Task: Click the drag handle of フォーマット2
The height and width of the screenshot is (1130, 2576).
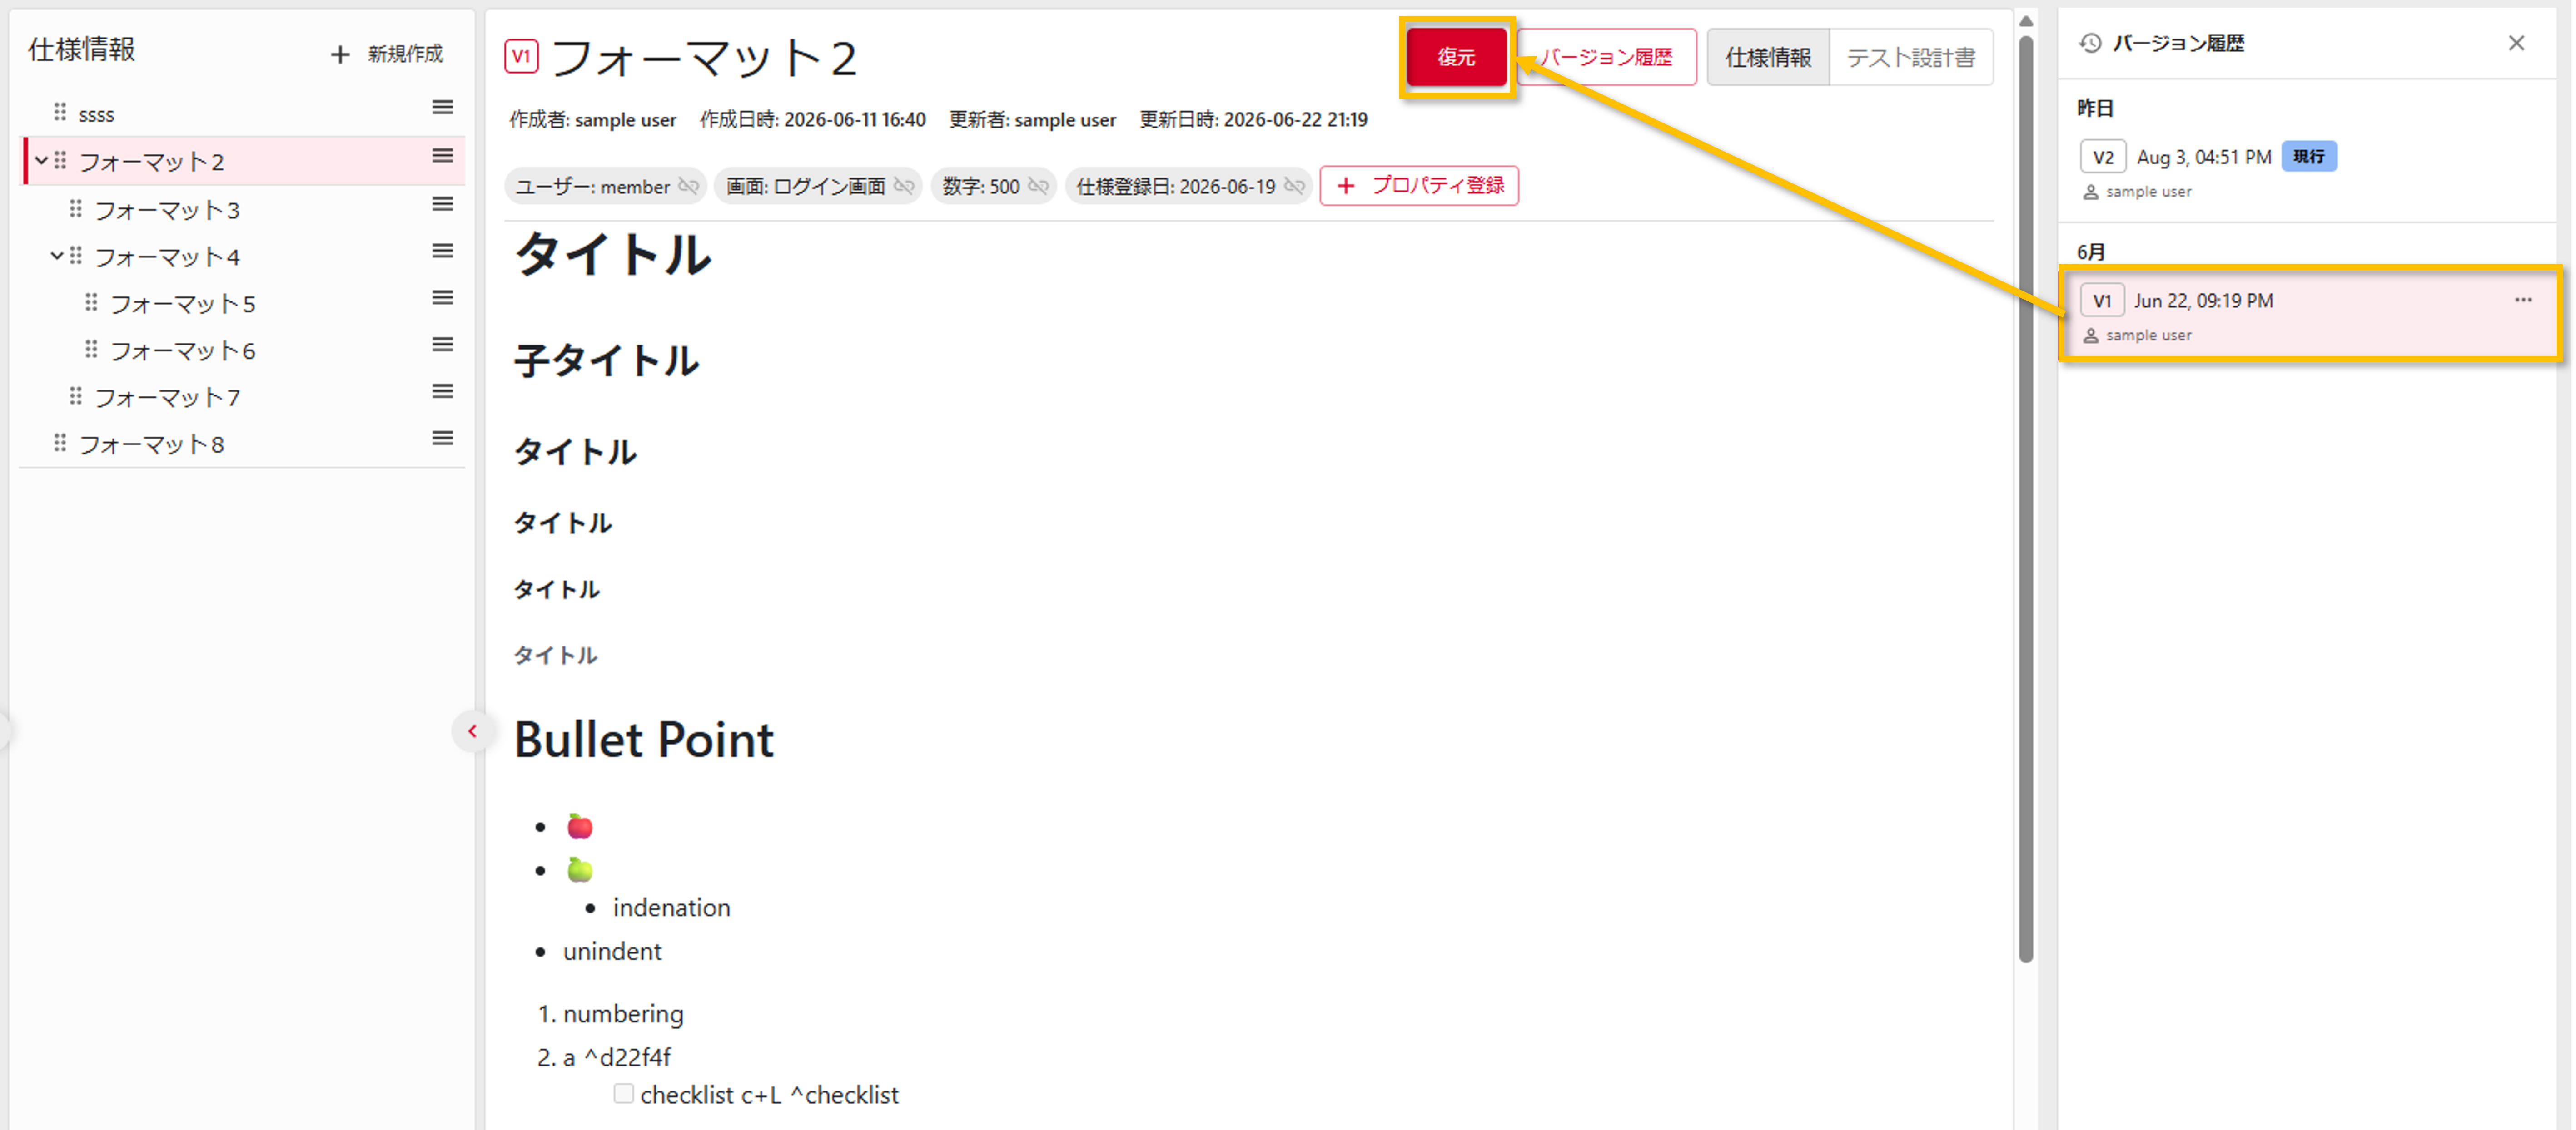Action: 60,160
